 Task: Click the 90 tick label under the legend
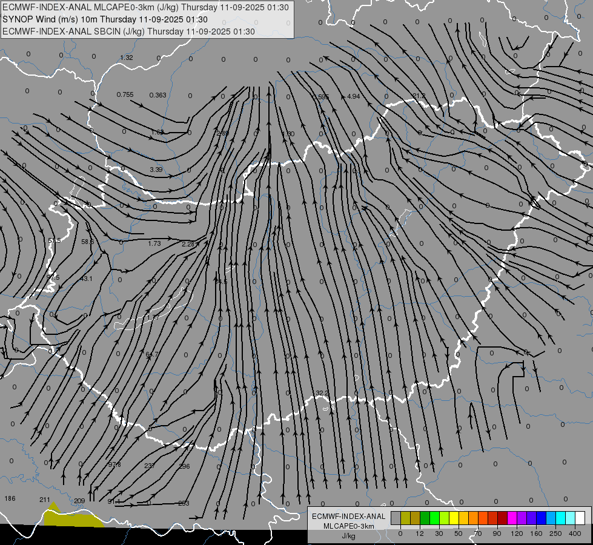point(497,533)
